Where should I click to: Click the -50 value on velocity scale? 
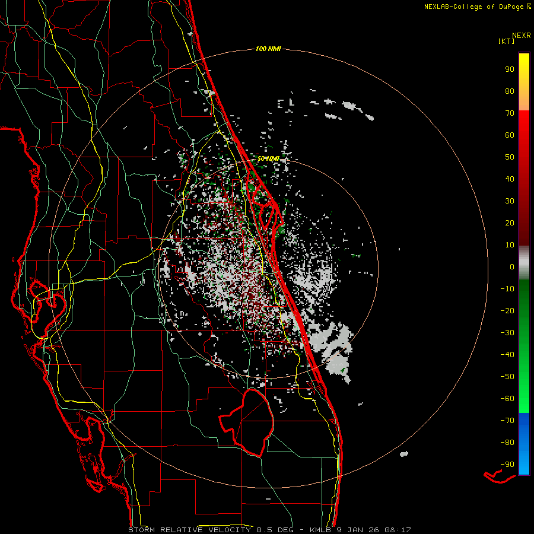(507, 377)
